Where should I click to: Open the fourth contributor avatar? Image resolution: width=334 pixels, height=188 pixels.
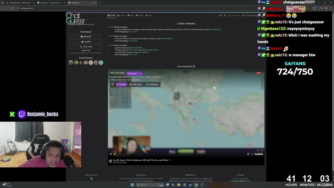(86, 62)
